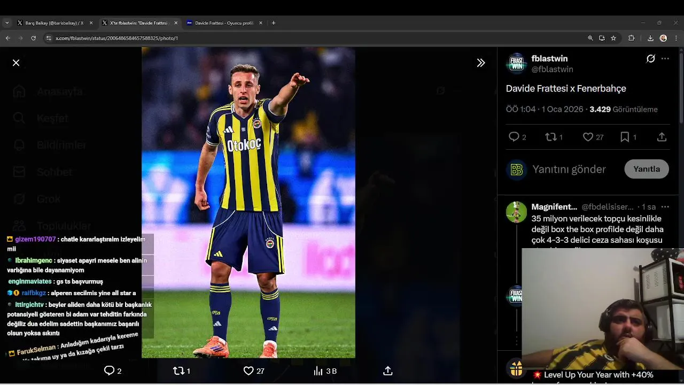This screenshot has width=684, height=385.
Task: Click the heart icon with 27 in panel
Action: coord(588,137)
